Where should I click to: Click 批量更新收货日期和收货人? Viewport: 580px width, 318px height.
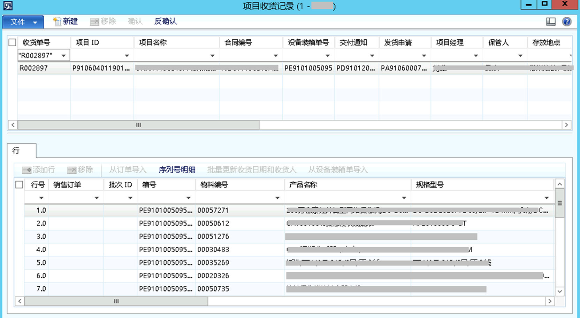point(252,170)
